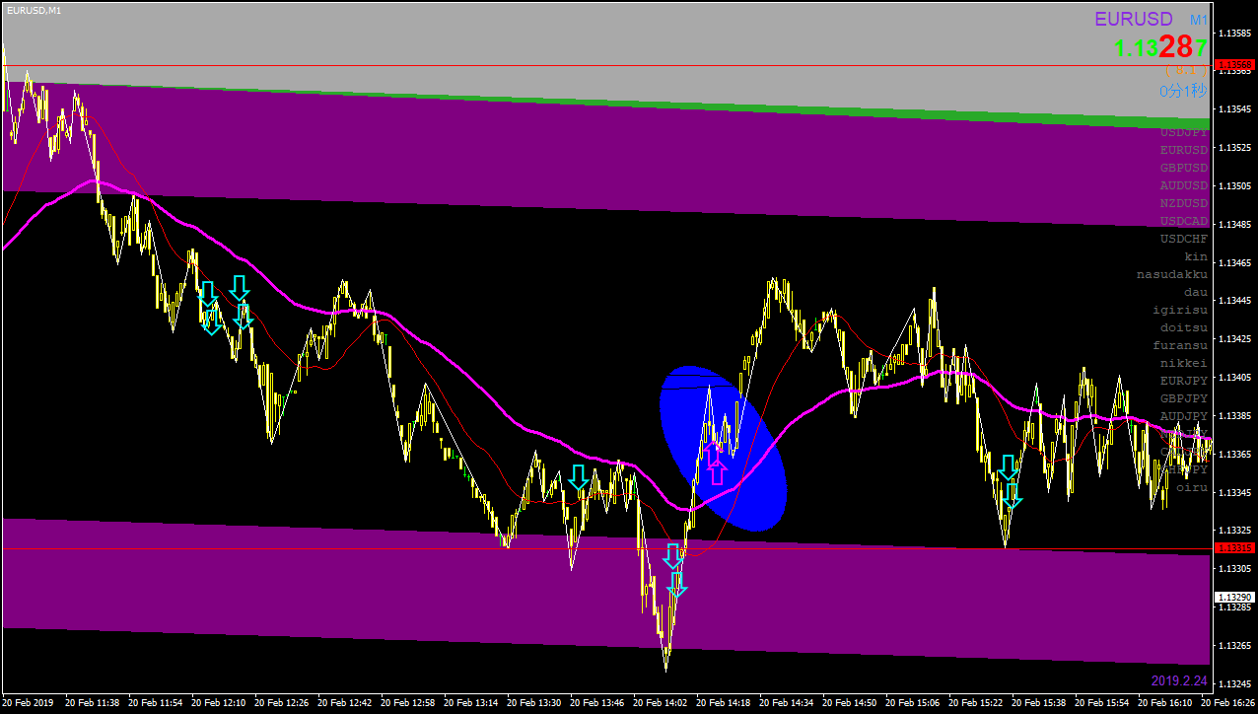The height and width of the screenshot is (714, 1258).
Task: Click the 1.13265 price axis label
Action: click(x=1234, y=646)
